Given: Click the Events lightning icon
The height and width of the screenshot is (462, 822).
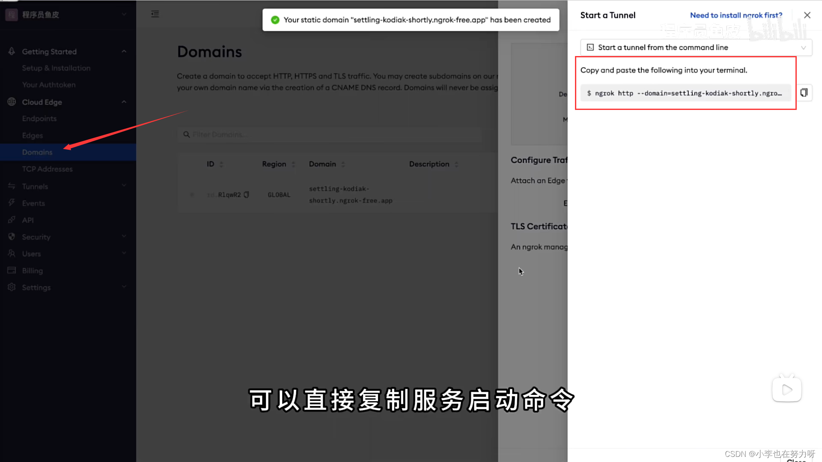Looking at the screenshot, I should click(12, 203).
